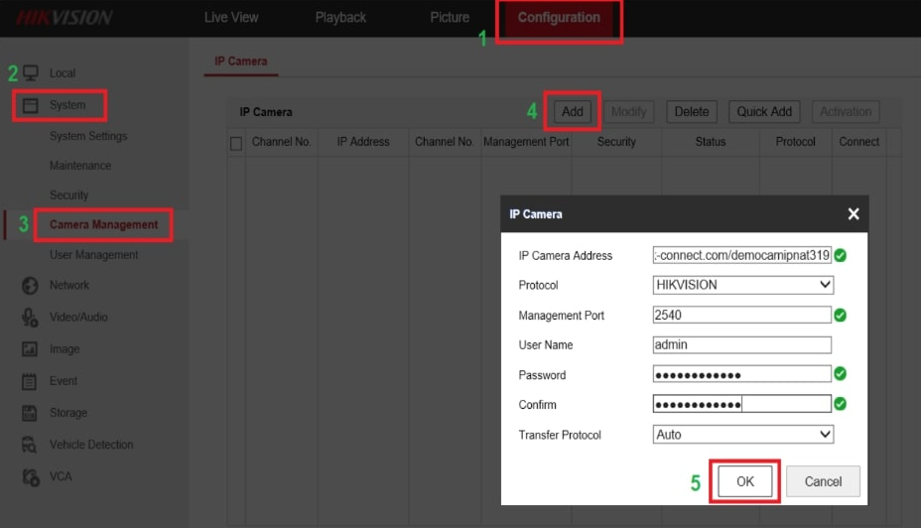Image resolution: width=921 pixels, height=528 pixels.
Task: Click the Management Port input field
Action: (x=740, y=316)
